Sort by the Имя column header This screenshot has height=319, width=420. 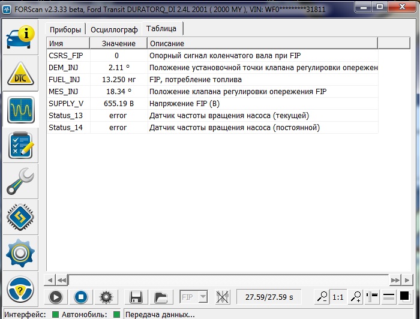click(x=68, y=43)
